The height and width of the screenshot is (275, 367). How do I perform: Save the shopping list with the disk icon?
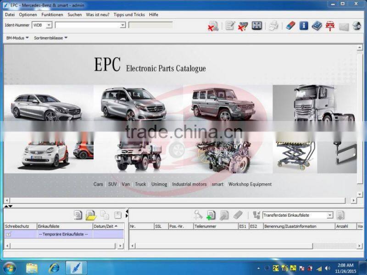117,214
